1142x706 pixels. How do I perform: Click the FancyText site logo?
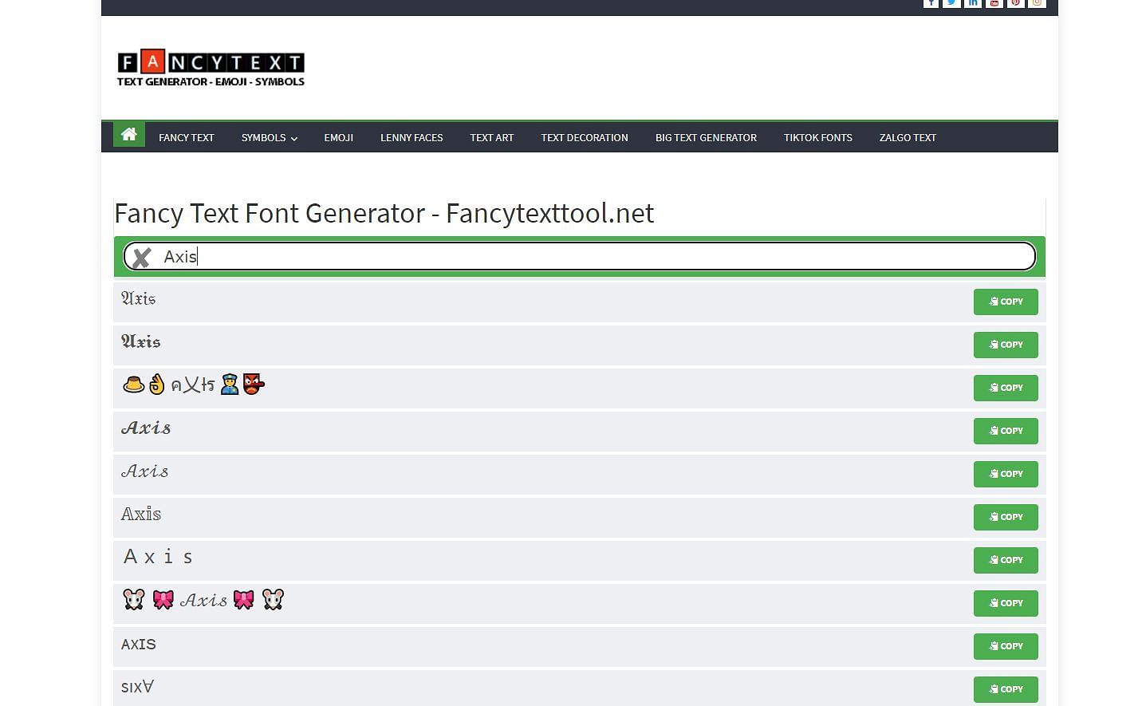click(211, 68)
